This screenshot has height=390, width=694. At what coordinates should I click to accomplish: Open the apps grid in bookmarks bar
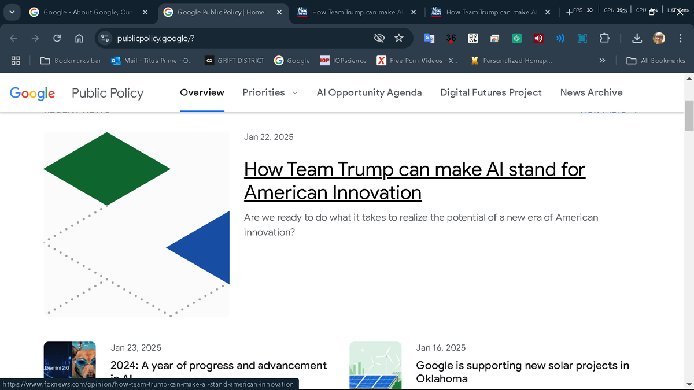pos(16,60)
